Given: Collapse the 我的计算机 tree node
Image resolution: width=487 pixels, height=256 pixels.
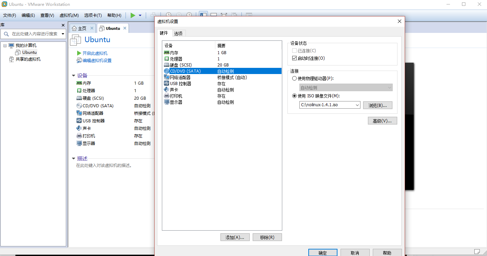Looking at the screenshot, I should [5, 46].
